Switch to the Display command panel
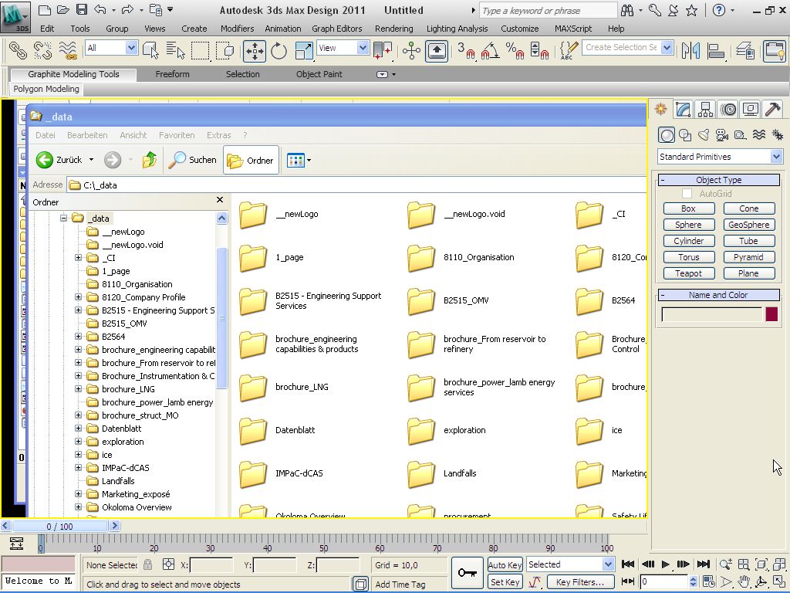This screenshot has width=790, height=593. 750,109
